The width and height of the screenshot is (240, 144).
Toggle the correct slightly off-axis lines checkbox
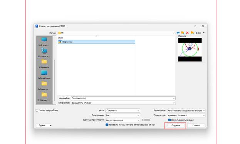(x=107, y=125)
